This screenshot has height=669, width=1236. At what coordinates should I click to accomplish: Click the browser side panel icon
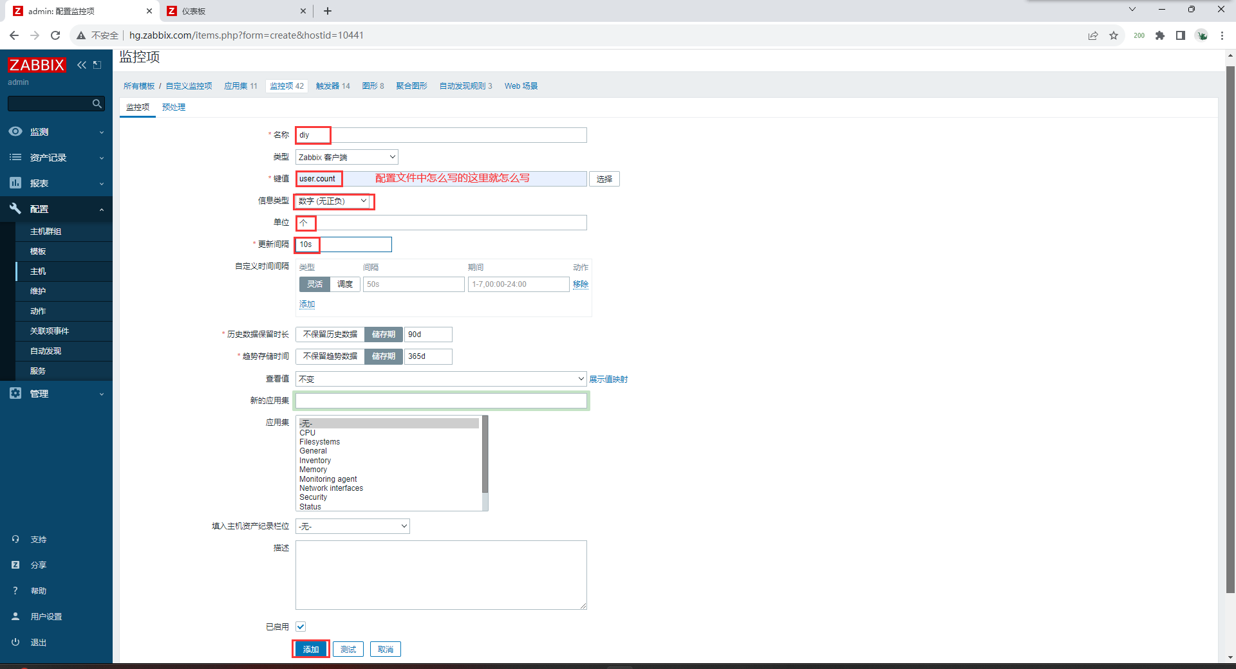(1181, 35)
